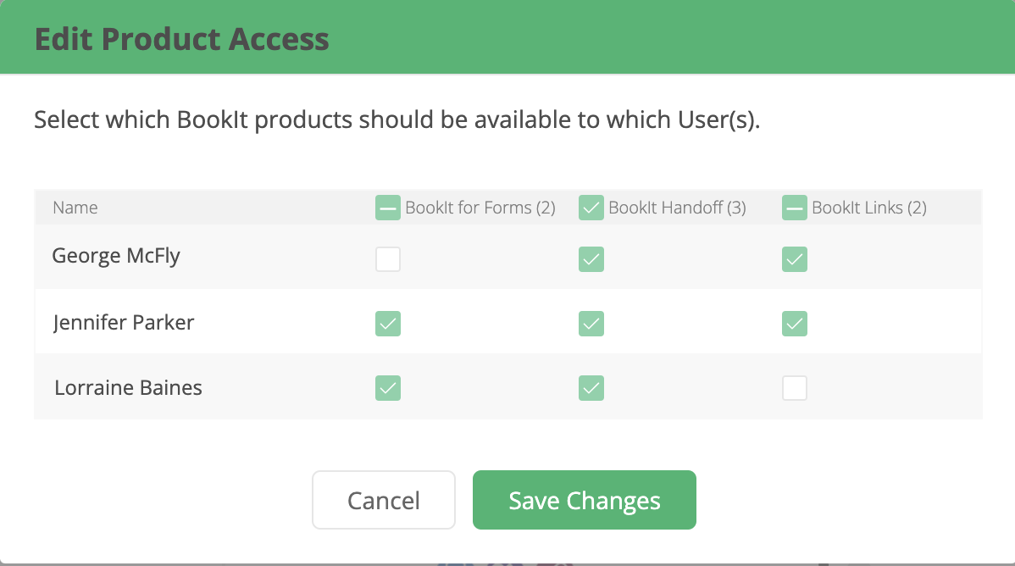Screen dimensions: 1015x566
Task: Uncheck BookIt for Forms for Jennifer Parker
Action: (388, 324)
